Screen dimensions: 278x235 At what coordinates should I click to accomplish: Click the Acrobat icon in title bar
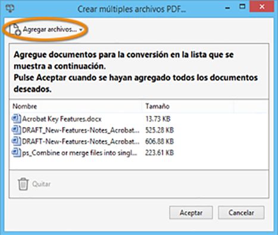(10, 9)
